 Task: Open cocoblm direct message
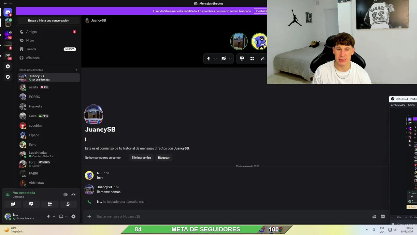point(49,125)
